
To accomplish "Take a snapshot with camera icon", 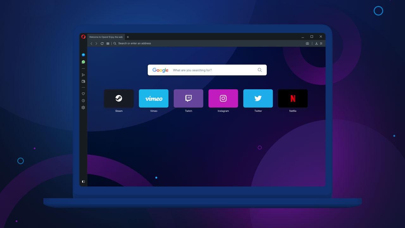I will point(307,43).
